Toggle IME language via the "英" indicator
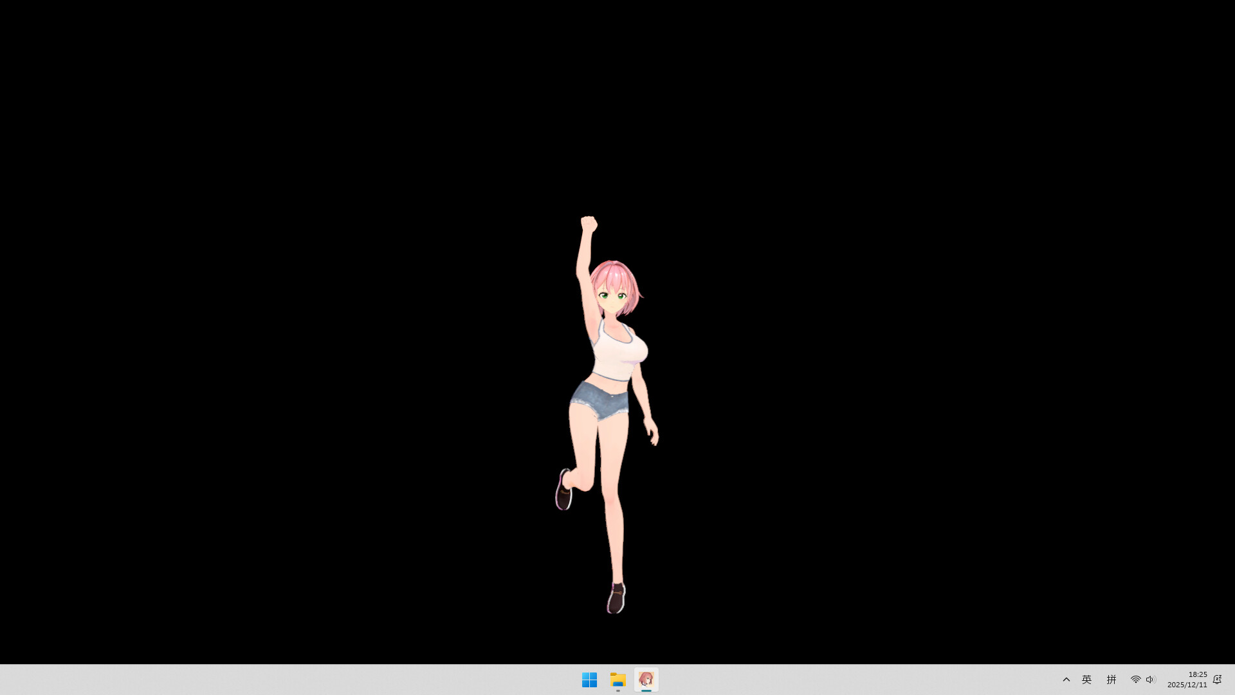 pos(1086,680)
